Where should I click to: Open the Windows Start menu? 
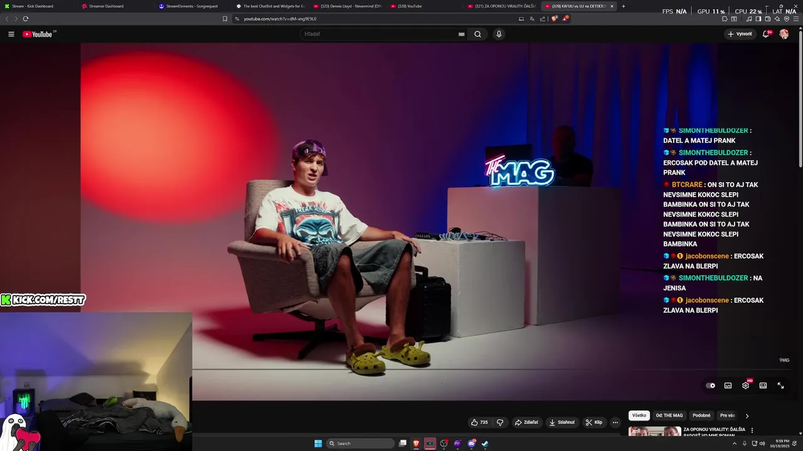[318, 443]
